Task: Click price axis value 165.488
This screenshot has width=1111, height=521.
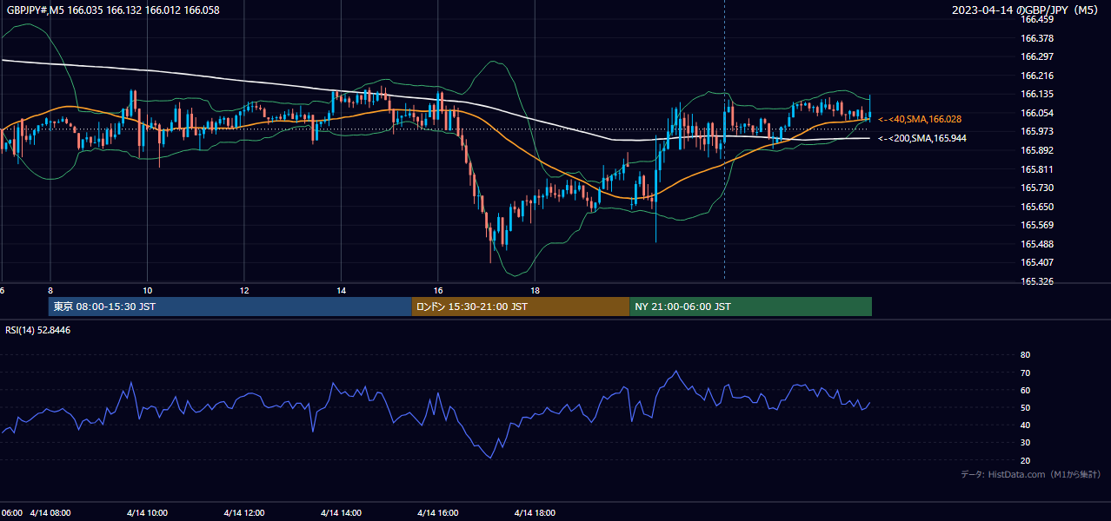Action: click(1037, 244)
